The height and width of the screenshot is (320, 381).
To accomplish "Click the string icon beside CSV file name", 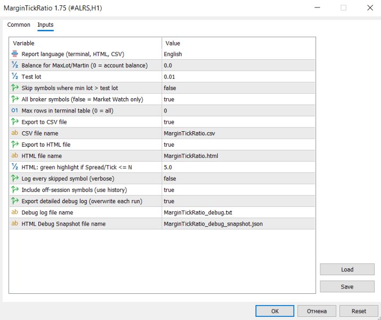I will coord(15,133).
